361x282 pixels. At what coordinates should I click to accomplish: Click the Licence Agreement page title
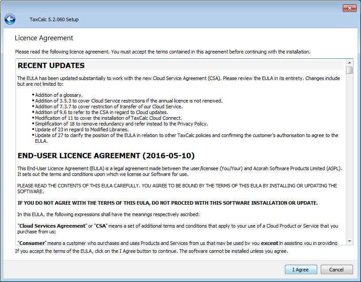[x=44, y=38]
